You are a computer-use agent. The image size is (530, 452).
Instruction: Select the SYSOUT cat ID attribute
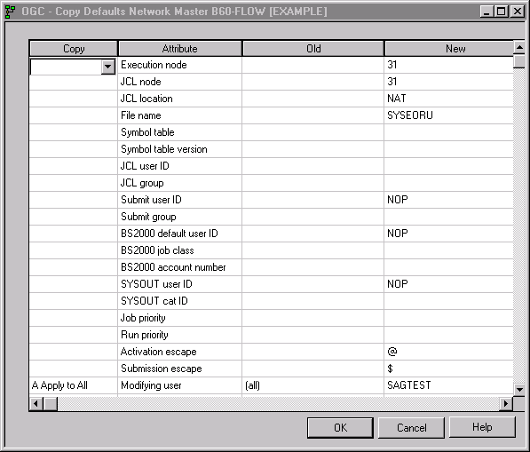180,301
